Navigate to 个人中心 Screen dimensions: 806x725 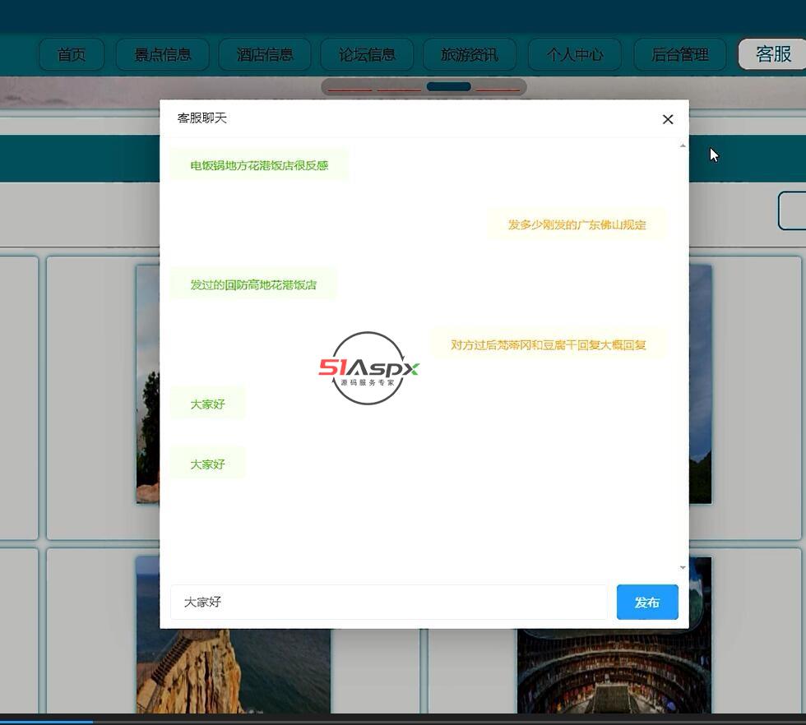pos(575,54)
